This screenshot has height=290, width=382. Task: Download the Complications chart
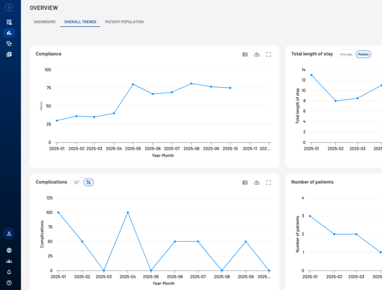257,183
